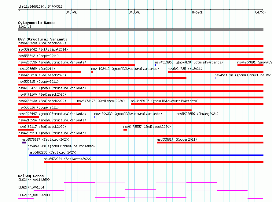Click the red nsv555617 variant bar

coord(210,143)
